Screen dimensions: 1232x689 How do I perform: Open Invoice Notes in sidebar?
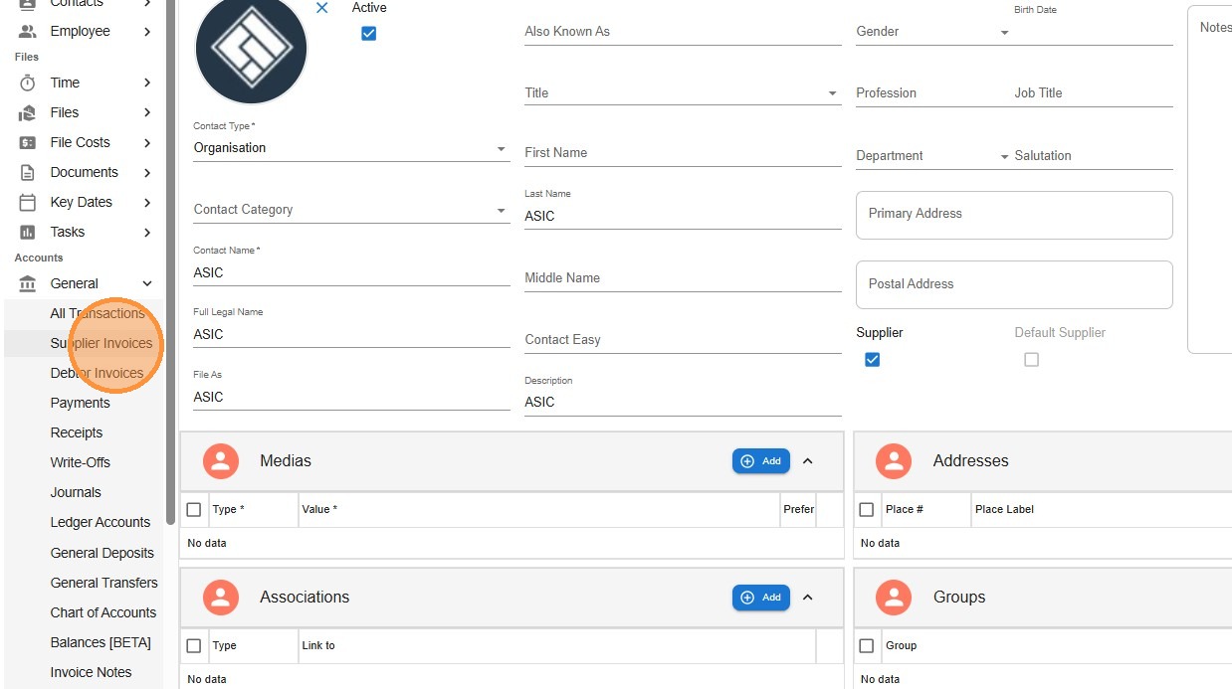coord(91,672)
